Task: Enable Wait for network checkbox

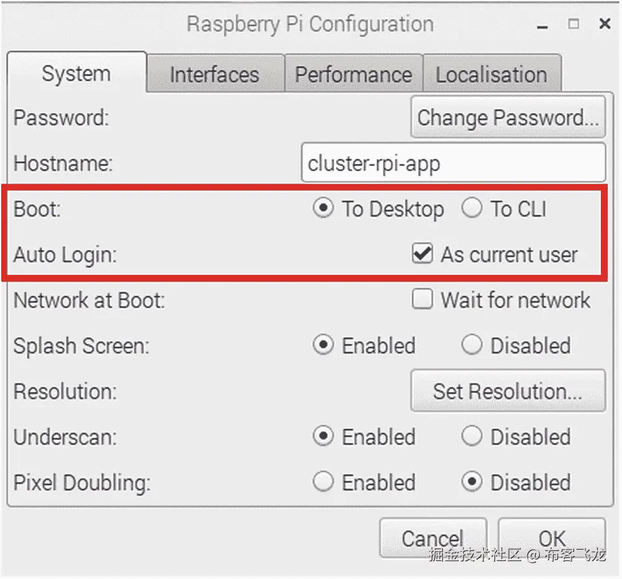Action: [422, 300]
